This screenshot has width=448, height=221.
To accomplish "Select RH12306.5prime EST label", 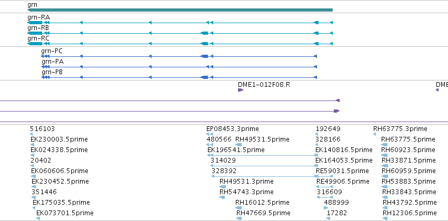I will (410, 213).
